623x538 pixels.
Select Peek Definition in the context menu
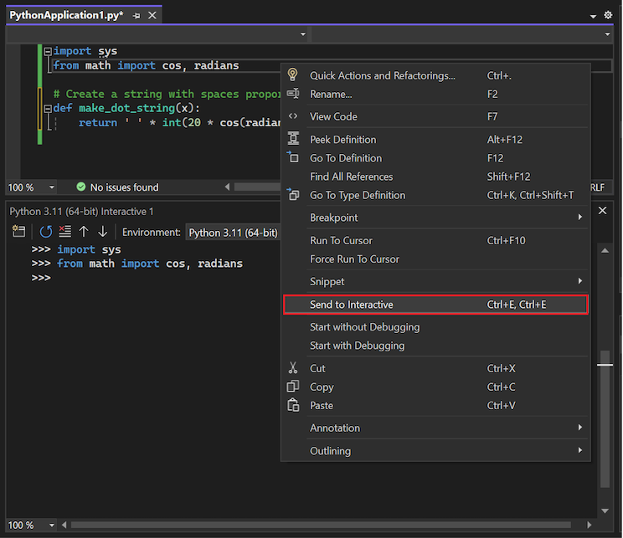[343, 140]
